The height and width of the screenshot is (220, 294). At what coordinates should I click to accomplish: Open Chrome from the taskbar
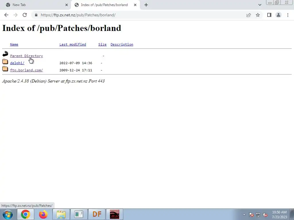26,214
